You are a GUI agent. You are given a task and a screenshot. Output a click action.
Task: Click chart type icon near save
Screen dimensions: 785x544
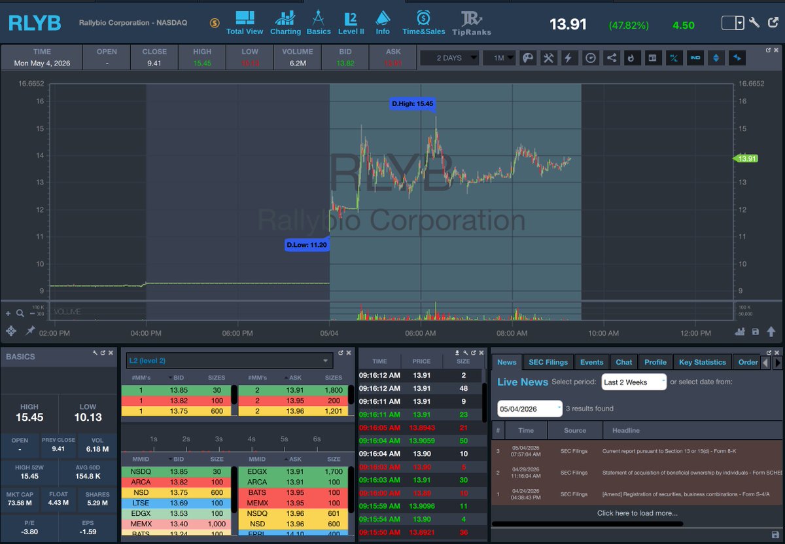pos(740,332)
